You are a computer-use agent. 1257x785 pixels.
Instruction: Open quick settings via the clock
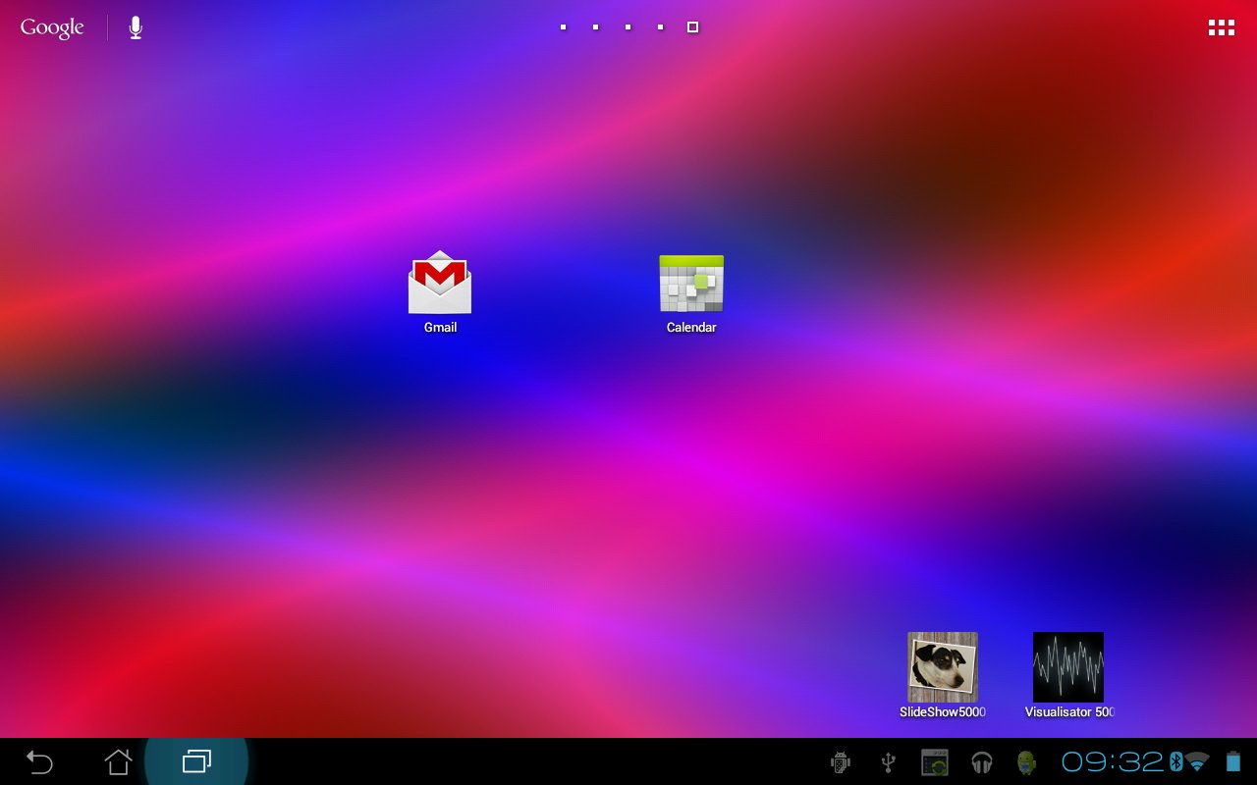tap(1113, 761)
